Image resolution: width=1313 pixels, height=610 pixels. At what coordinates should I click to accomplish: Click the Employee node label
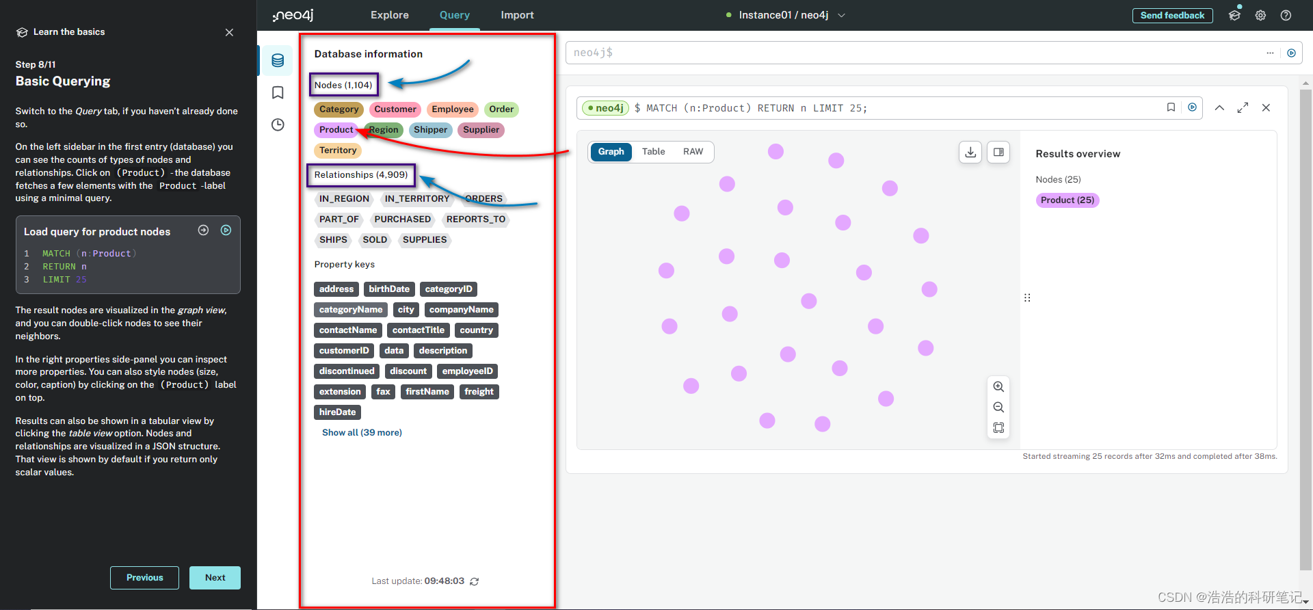point(452,109)
